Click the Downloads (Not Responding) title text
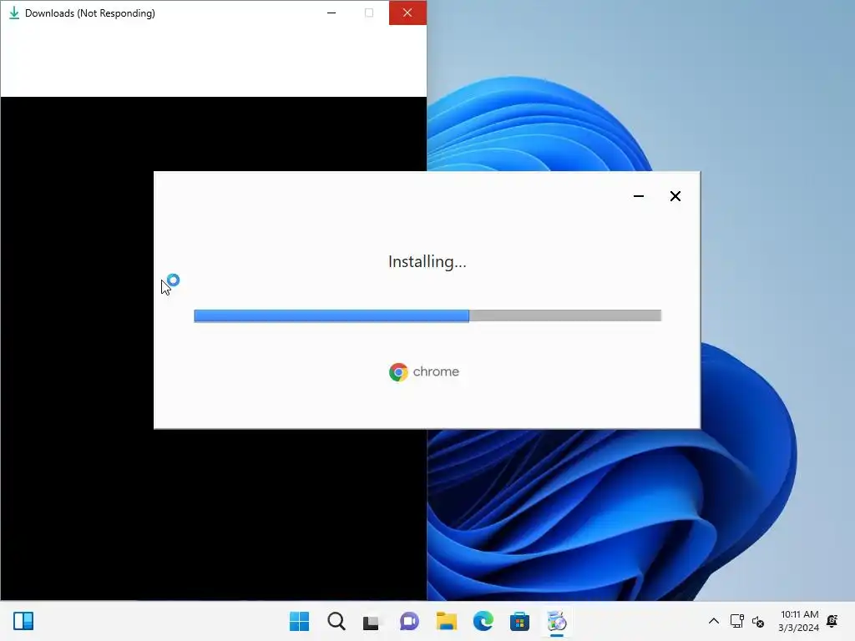Image resolution: width=855 pixels, height=641 pixels. click(90, 13)
